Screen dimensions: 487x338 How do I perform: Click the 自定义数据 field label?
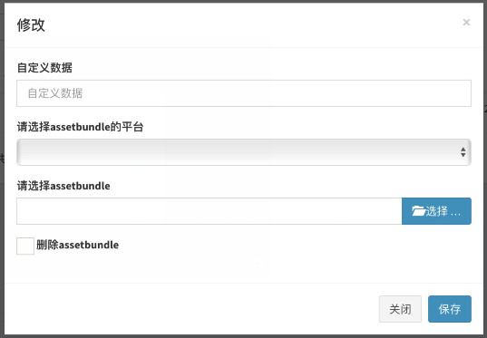pyautogui.click(x=44, y=68)
